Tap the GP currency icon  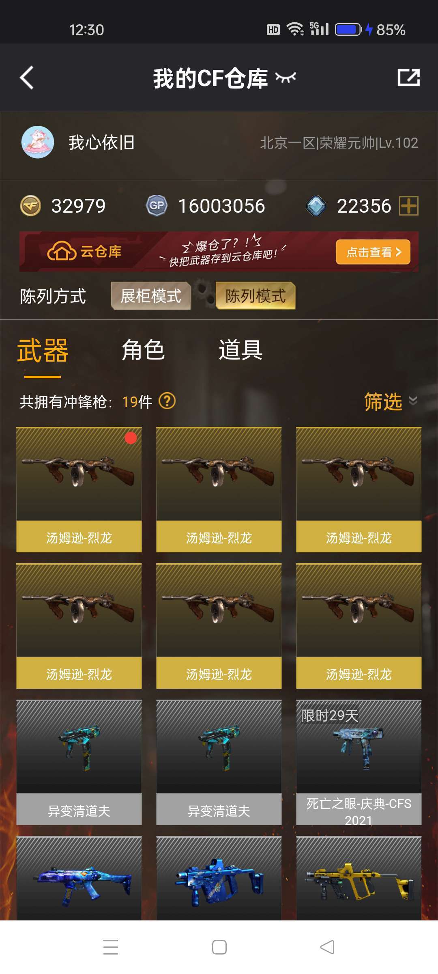click(x=157, y=205)
